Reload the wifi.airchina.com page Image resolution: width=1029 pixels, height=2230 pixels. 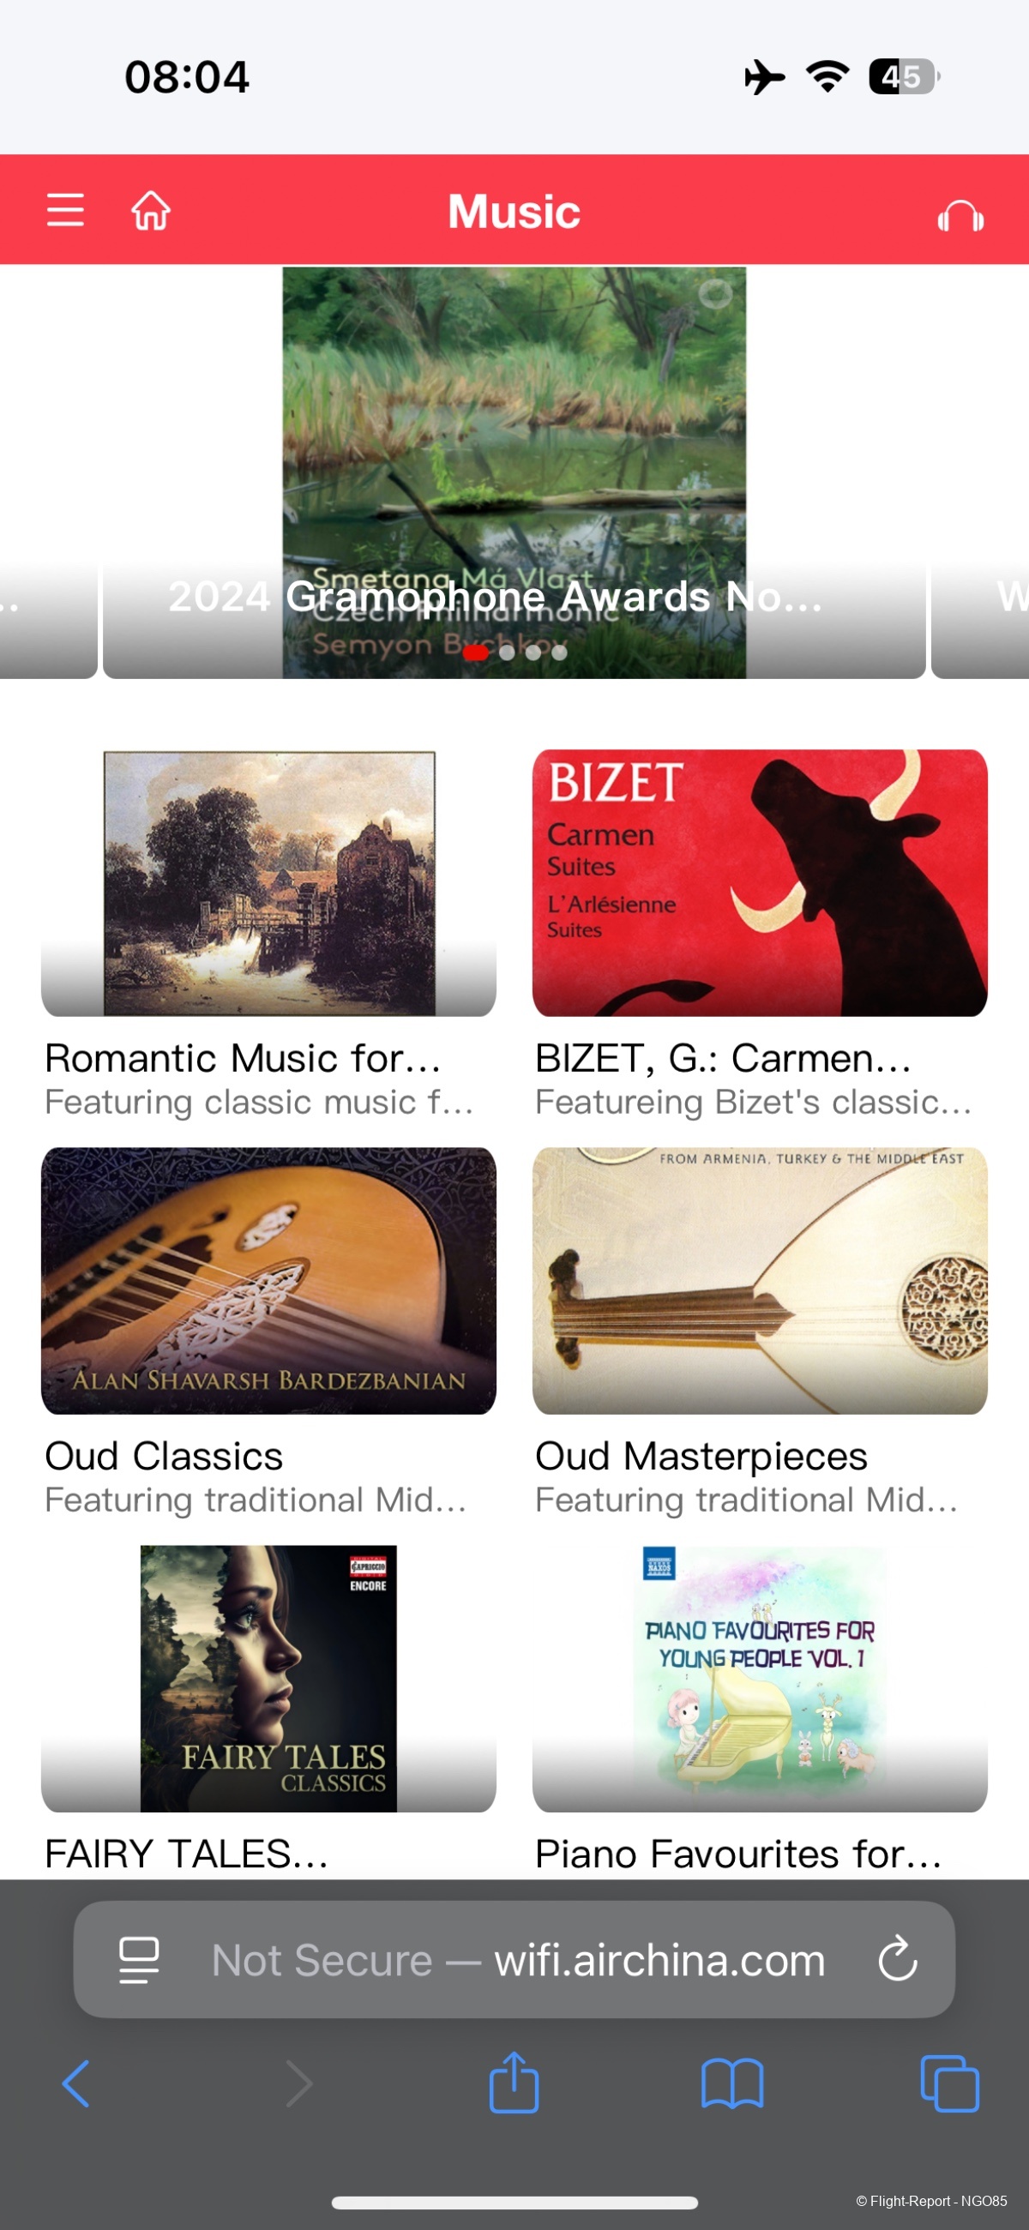pos(897,1959)
